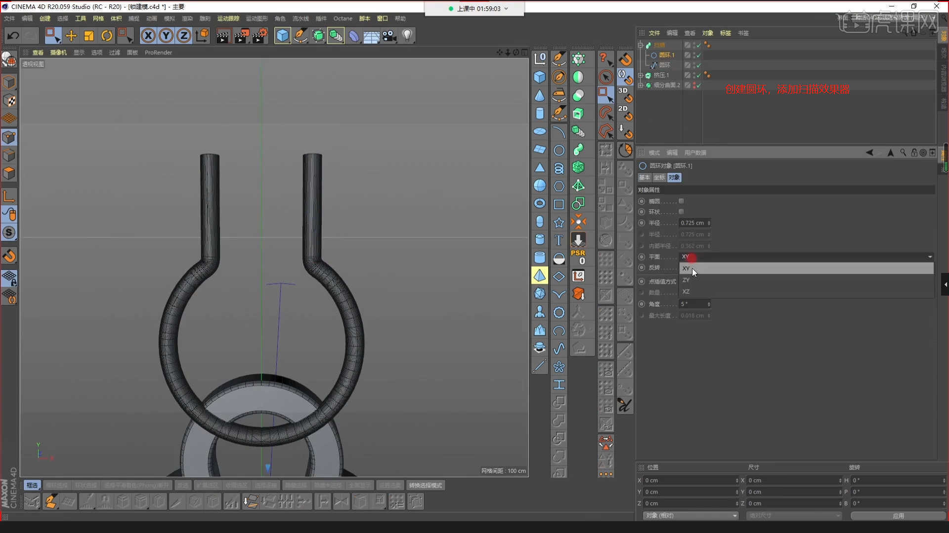Click the position X 0 cm field
949x533 pixels.
pos(690,481)
